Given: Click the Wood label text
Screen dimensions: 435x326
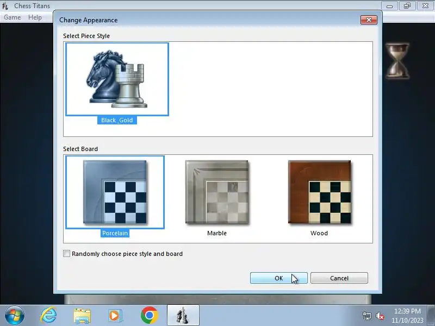Looking at the screenshot, I should pos(319,233).
